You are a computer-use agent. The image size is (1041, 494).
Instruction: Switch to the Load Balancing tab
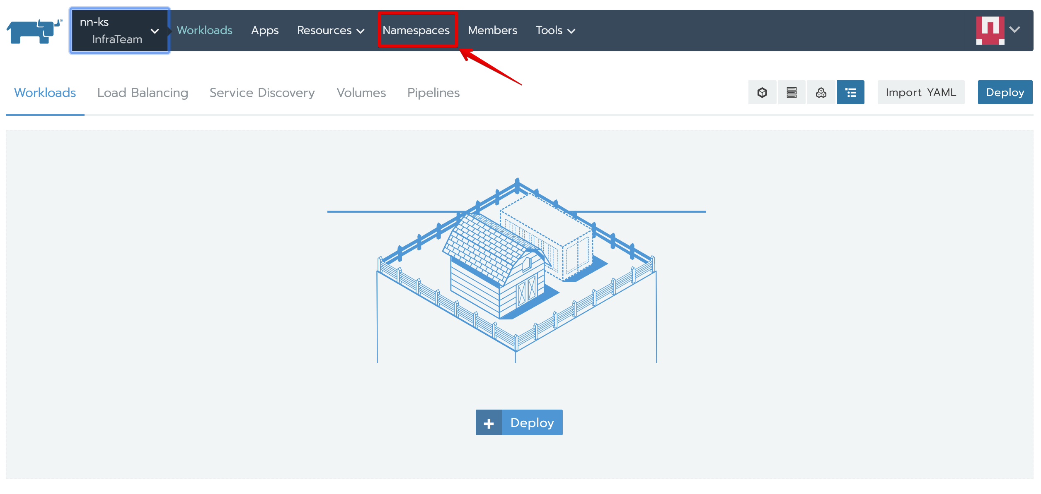click(x=143, y=92)
